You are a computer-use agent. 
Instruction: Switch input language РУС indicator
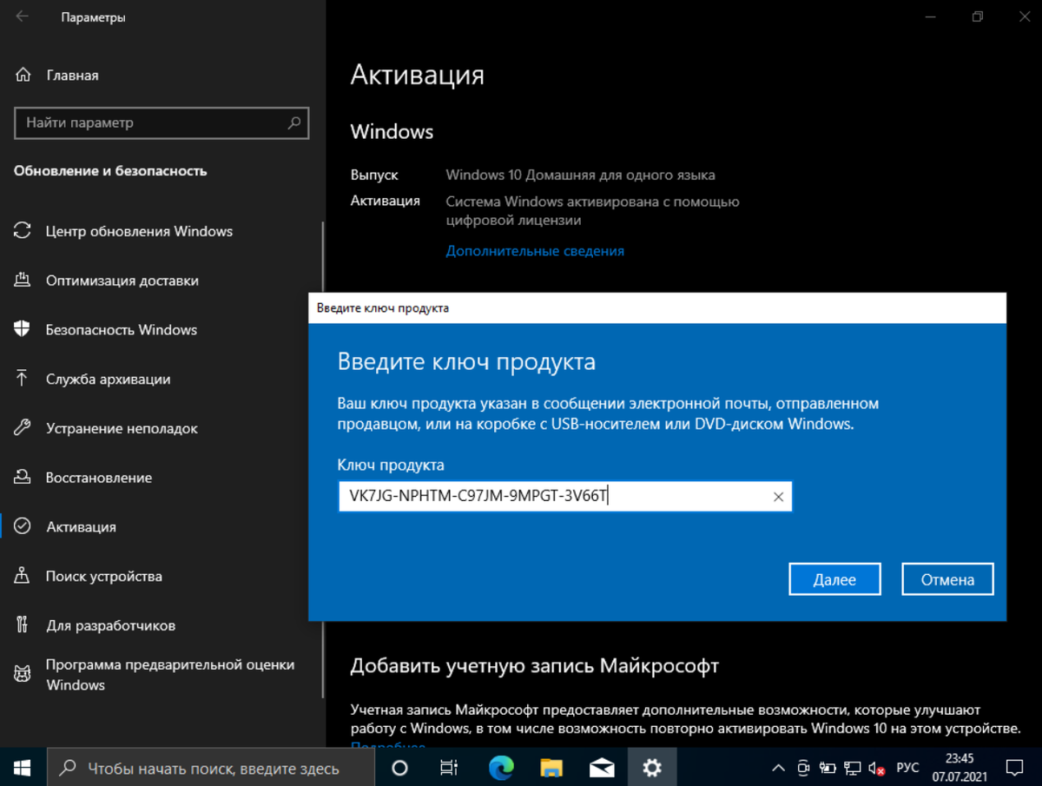click(907, 768)
